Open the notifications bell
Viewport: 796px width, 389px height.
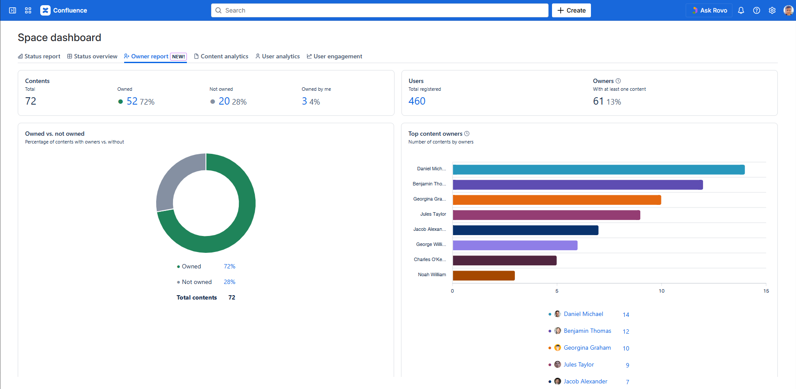click(x=741, y=10)
